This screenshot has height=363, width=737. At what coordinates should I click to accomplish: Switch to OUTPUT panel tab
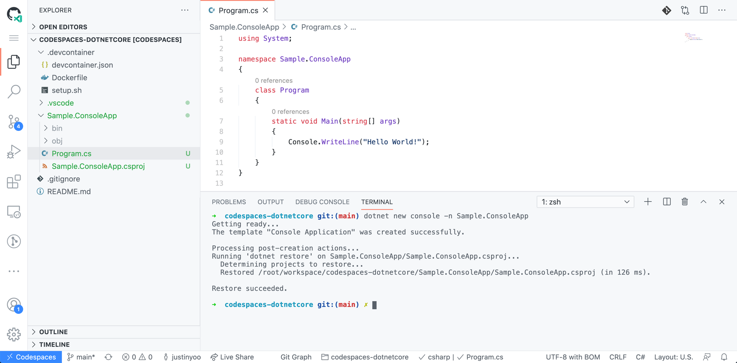pos(271,202)
